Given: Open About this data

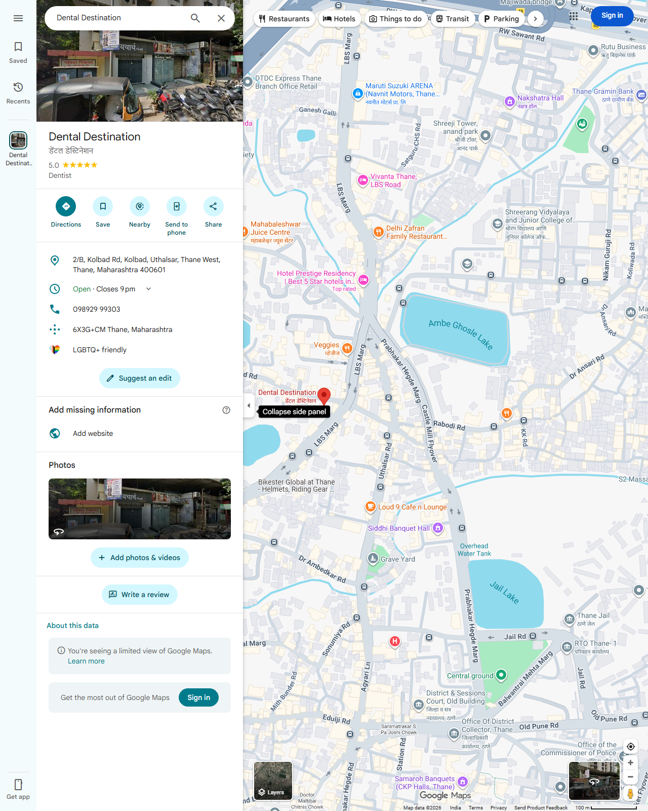Looking at the screenshot, I should 73,625.
